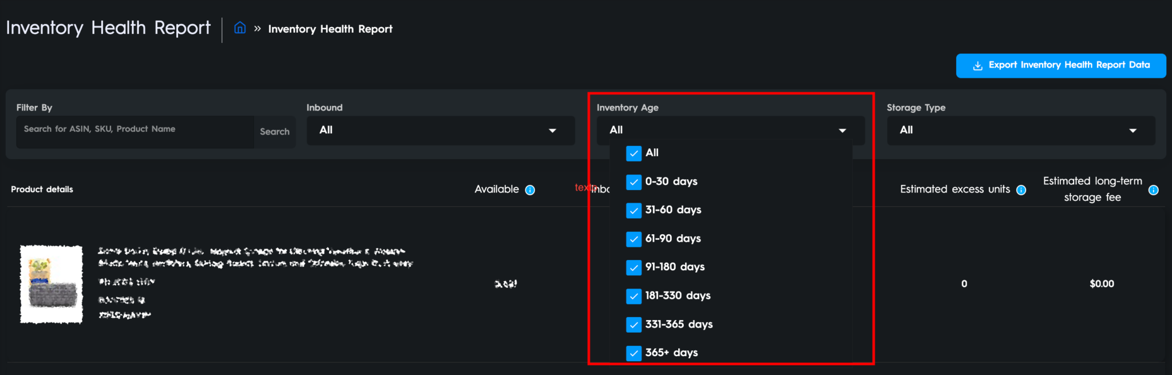Click the info icon next to Available

(x=530, y=190)
